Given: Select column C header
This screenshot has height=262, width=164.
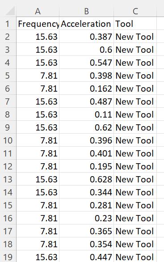Looking at the screenshot, I should [135, 11].
